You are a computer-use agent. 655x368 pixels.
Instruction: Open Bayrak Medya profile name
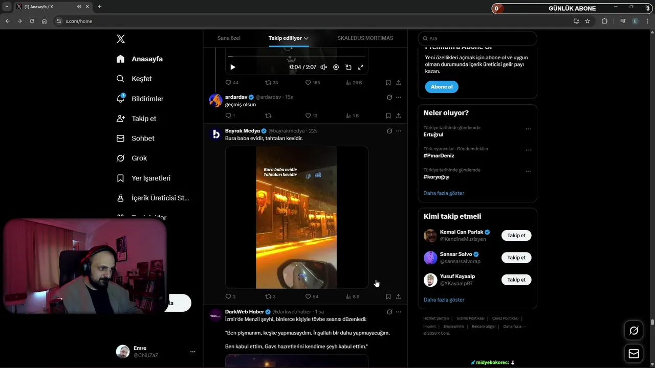(243, 131)
